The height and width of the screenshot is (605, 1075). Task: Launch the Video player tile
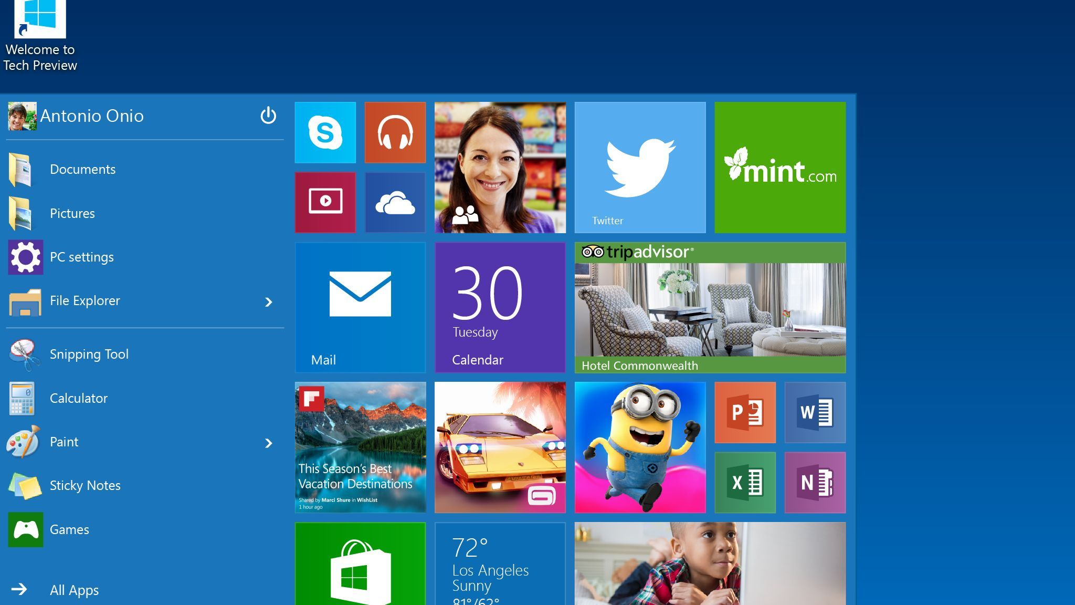[x=325, y=202]
